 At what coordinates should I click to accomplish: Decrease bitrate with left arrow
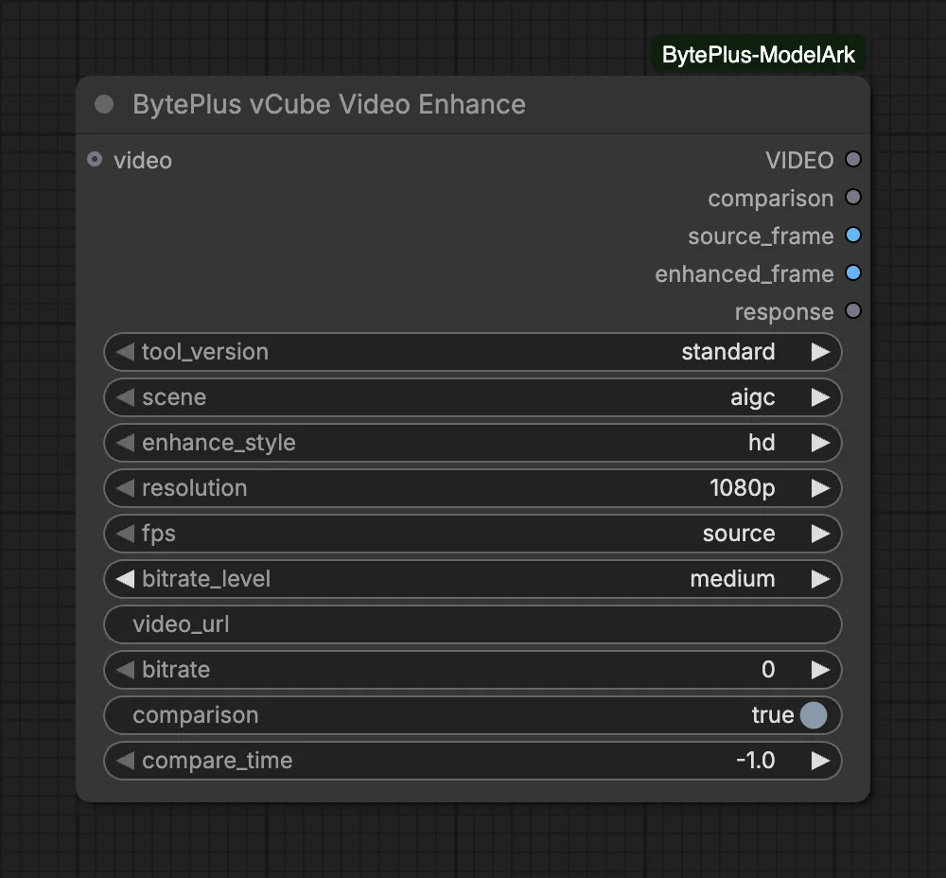click(125, 670)
